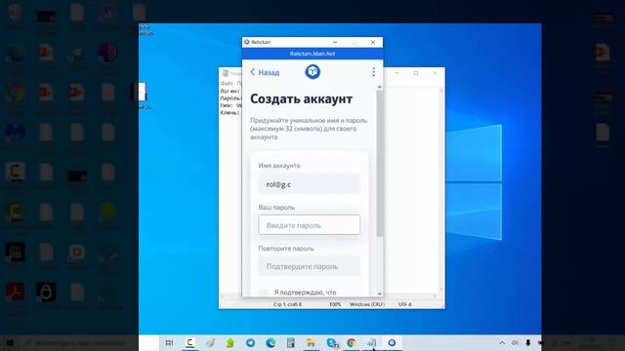Open File Explorer from the taskbar
625x351 pixels.
pos(311,342)
